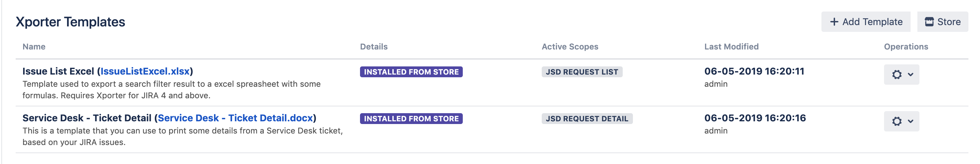Click the 06-05-2019 16:20:11 modified timestamp

pos(754,71)
